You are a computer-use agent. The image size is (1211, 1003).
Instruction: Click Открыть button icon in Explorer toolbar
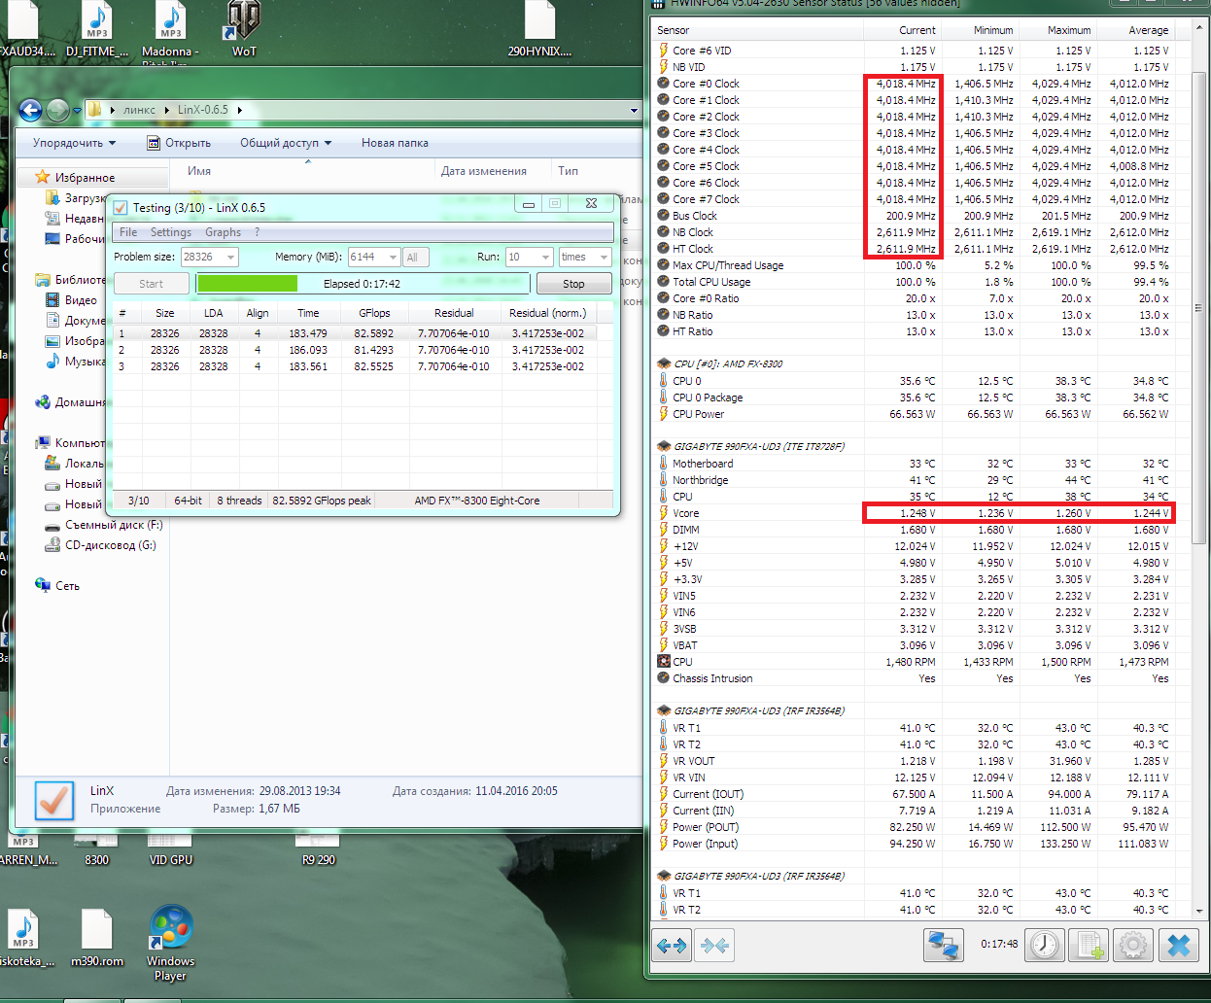154,143
